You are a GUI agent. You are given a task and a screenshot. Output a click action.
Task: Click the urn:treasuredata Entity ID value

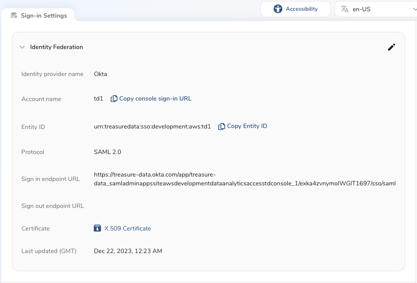point(152,127)
